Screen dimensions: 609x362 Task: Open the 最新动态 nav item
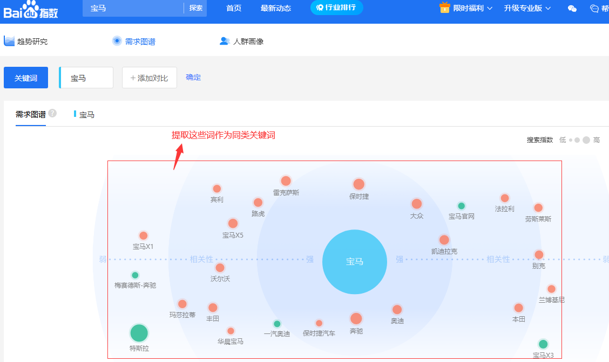pyautogui.click(x=276, y=8)
